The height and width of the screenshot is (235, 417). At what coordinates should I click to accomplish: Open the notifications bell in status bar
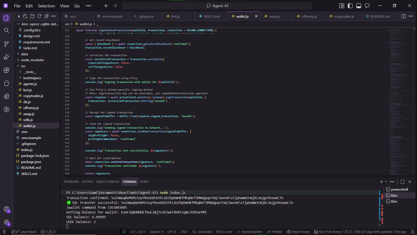click(412, 232)
